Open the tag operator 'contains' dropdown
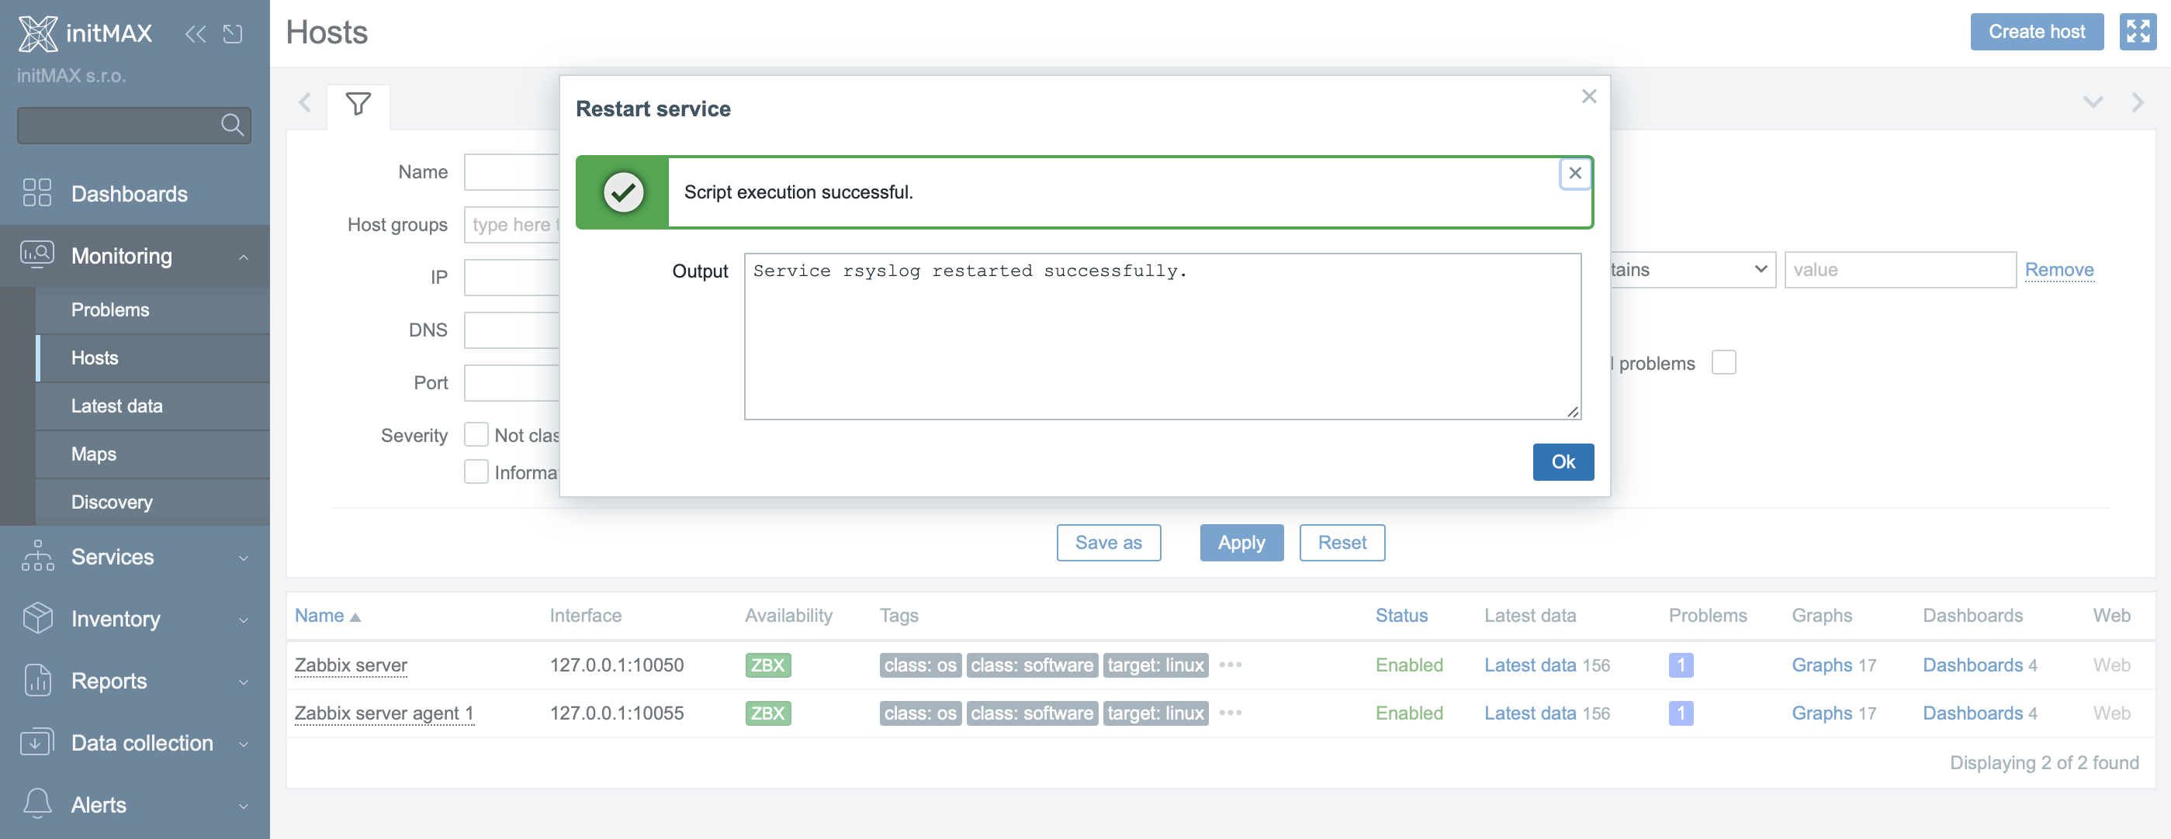Screen dimensions: 2171x839 pos(1691,270)
